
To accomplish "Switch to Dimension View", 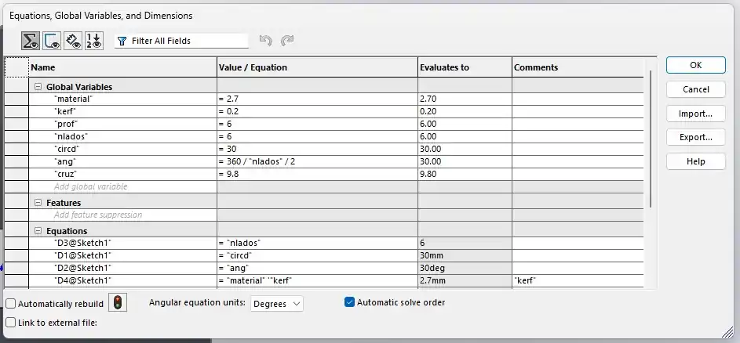I will click(x=73, y=41).
